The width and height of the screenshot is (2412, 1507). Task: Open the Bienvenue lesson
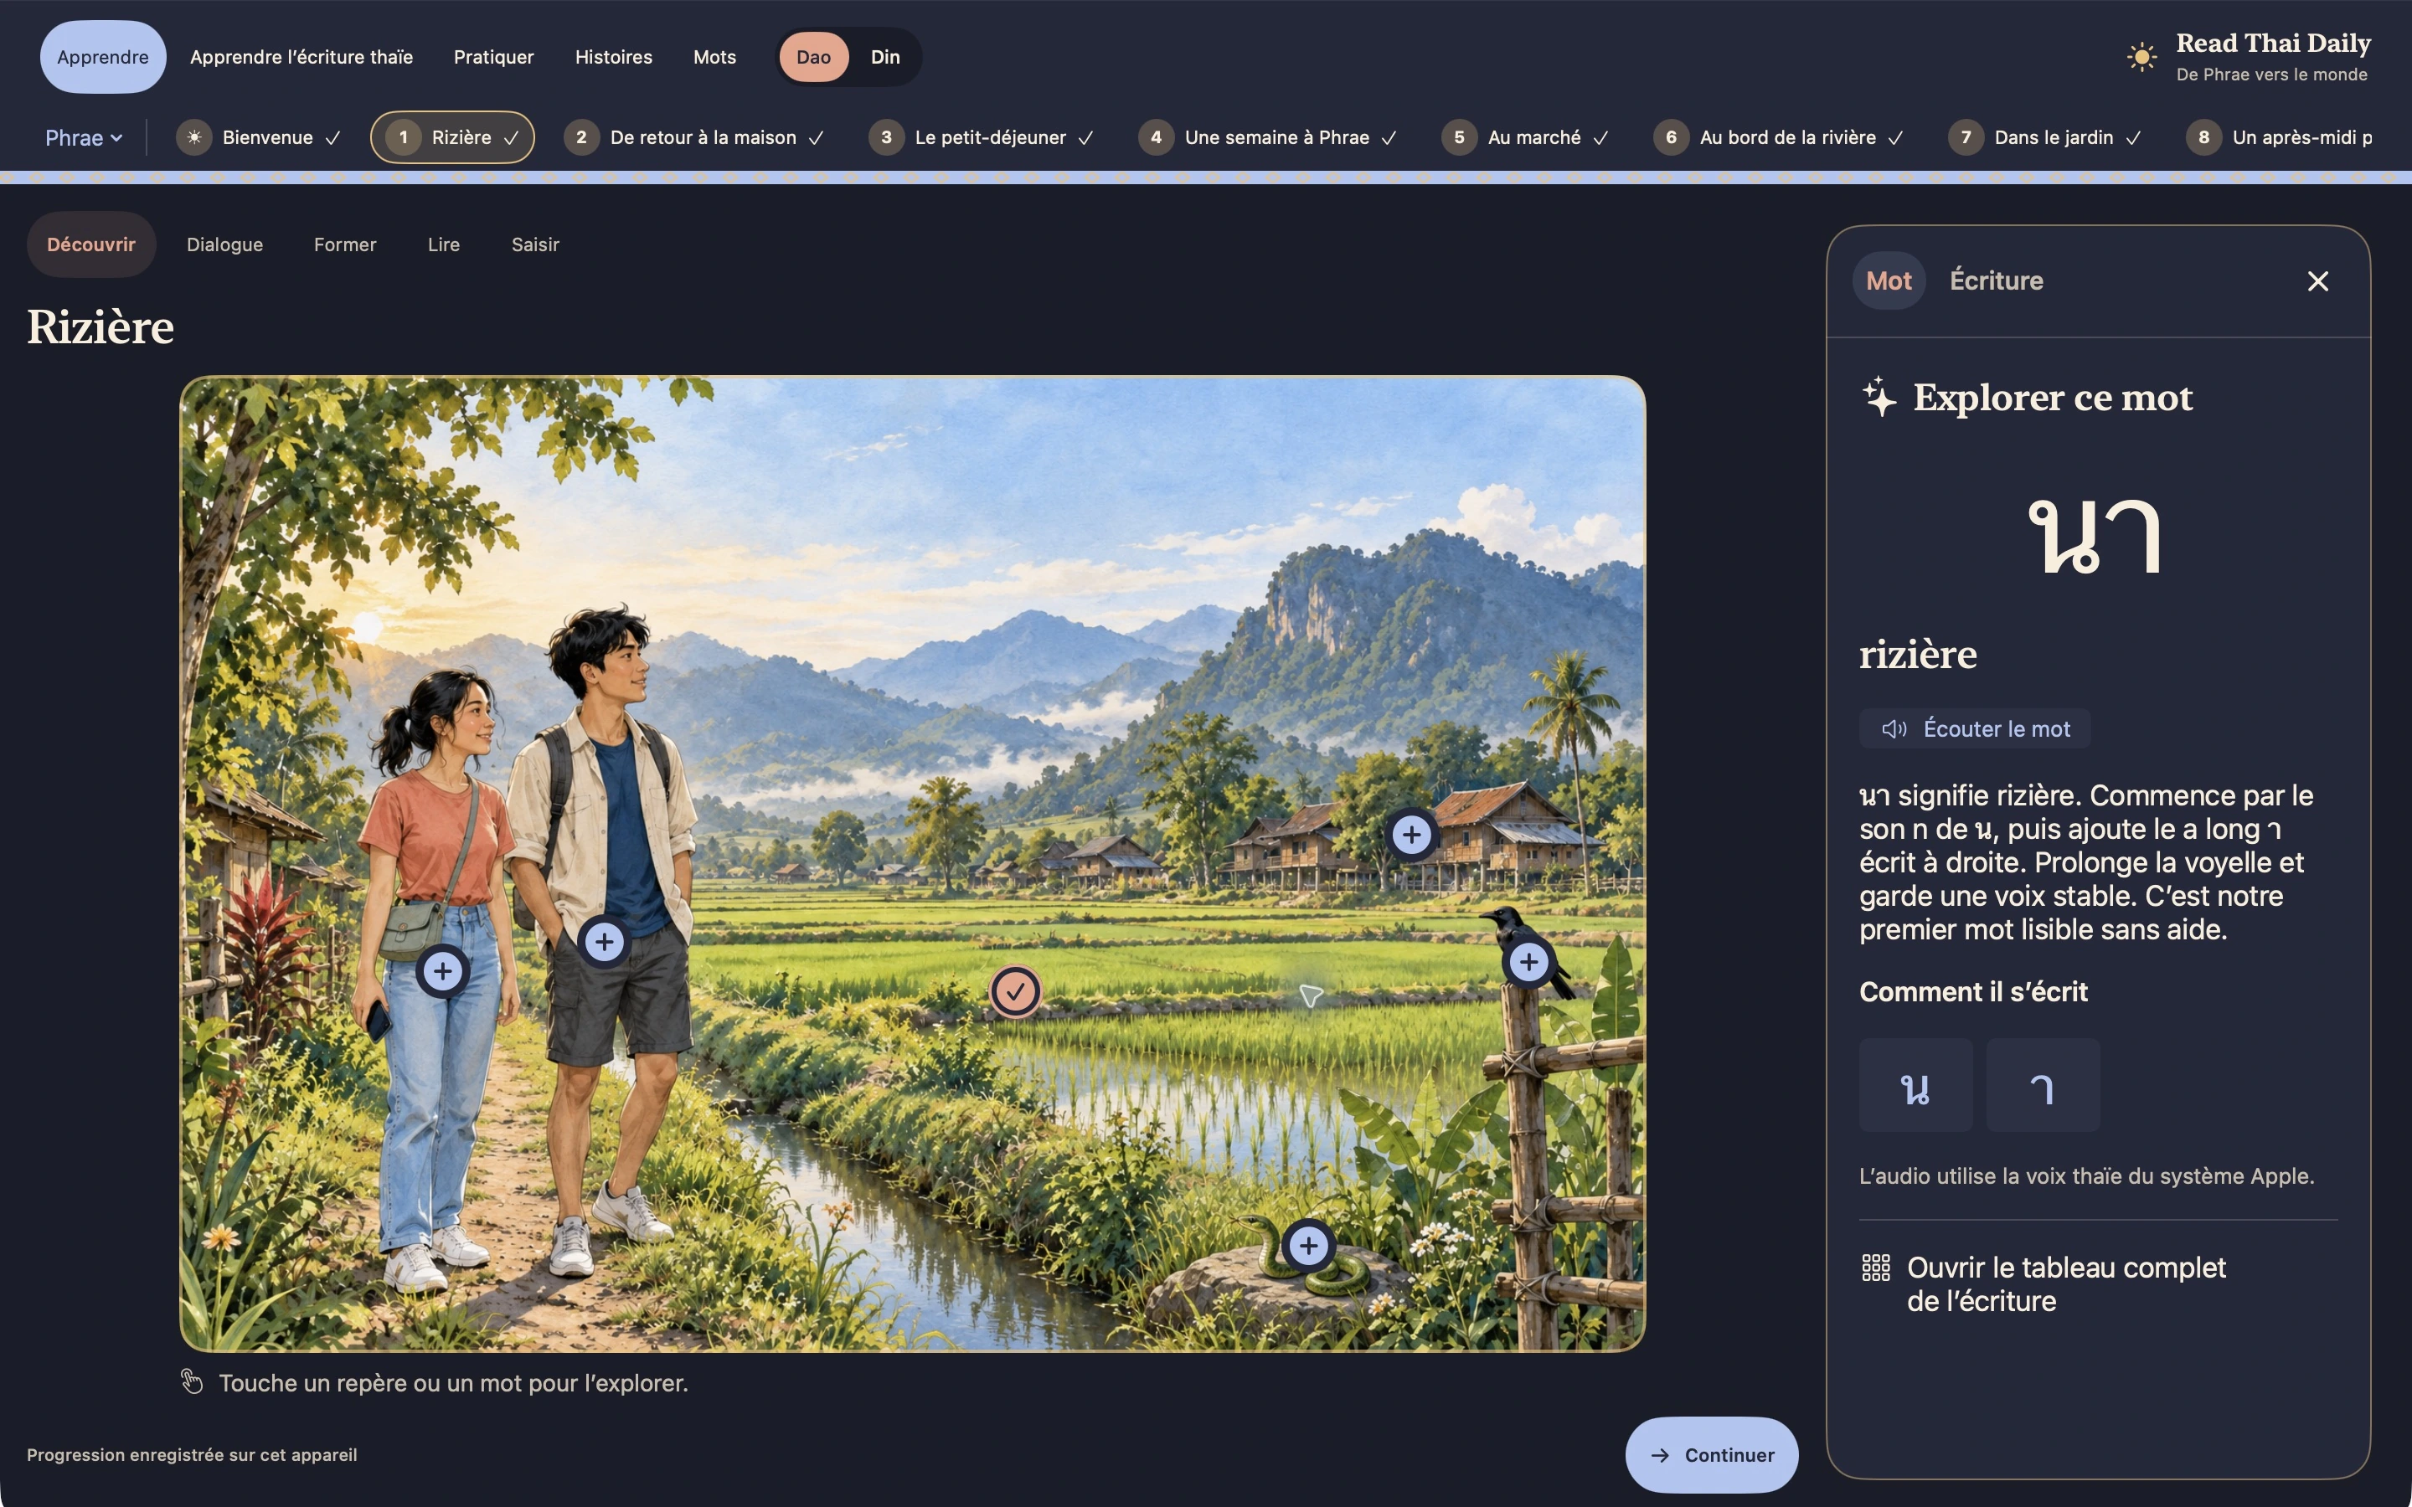259,137
